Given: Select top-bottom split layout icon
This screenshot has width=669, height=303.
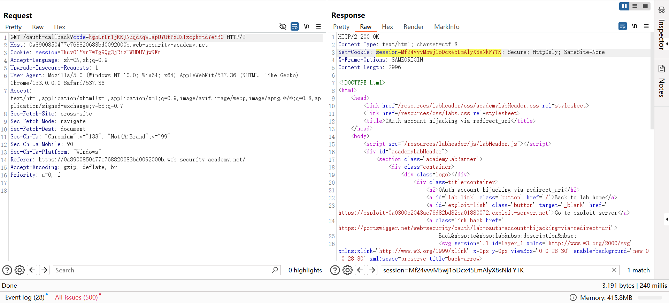Looking at the screenshot, I should pyautogui.click(x=635, y=6).
